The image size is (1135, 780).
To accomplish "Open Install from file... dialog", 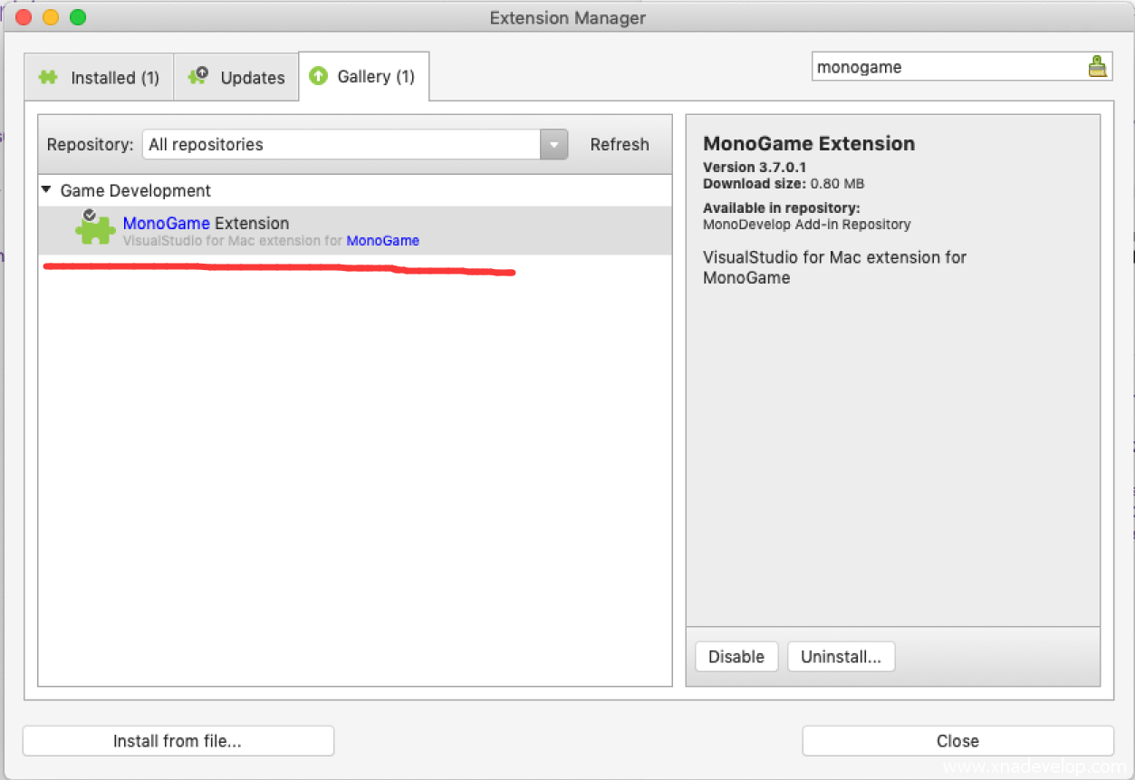I will point(178,741).
